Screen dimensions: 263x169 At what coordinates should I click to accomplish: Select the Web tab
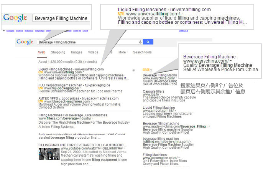(42, 52)
